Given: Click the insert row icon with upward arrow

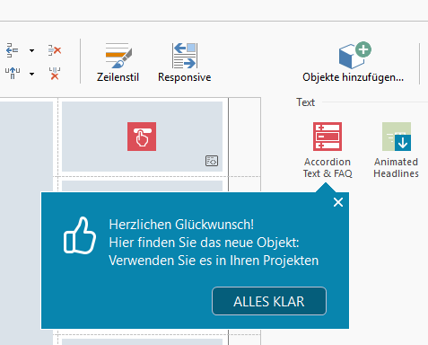Looking at the screenshot, I should 13,73.
